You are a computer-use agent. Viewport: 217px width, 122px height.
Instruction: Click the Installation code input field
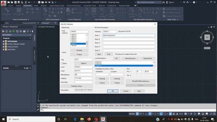pyautogui.click(x=102, y=75)
